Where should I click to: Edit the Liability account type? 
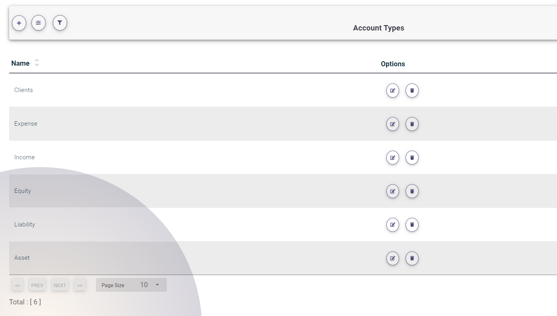tap(392, 225)
